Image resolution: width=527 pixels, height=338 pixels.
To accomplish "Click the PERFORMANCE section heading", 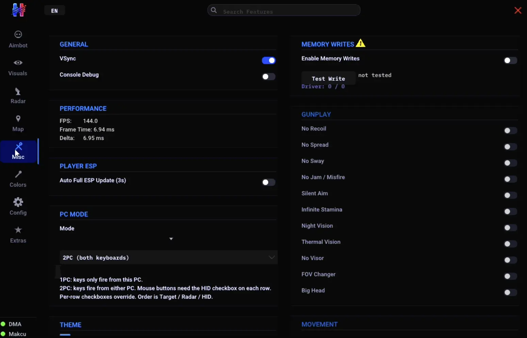I will click(x=83, y=108).
